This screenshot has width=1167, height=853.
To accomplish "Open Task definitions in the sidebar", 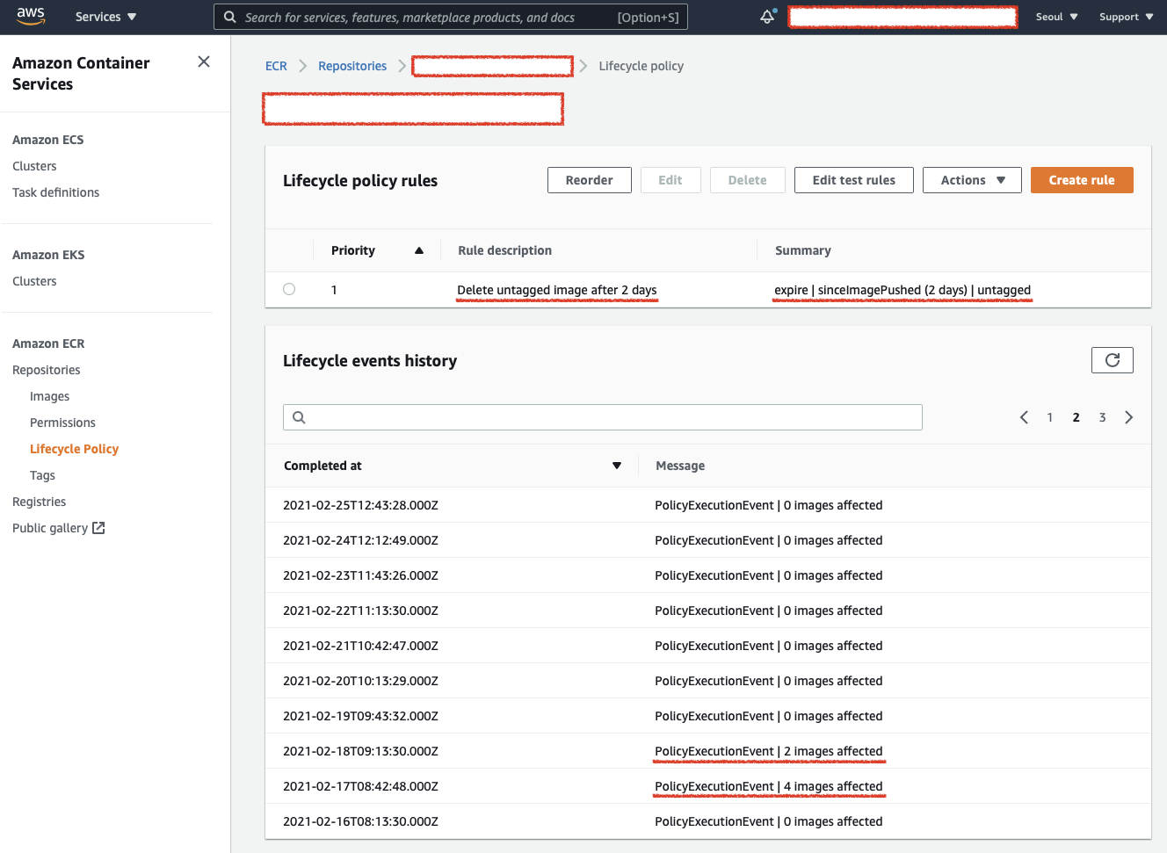I will (55, 192).
